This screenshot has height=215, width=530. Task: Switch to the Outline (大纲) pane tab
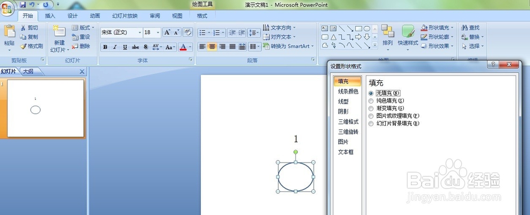coord(29,71)
